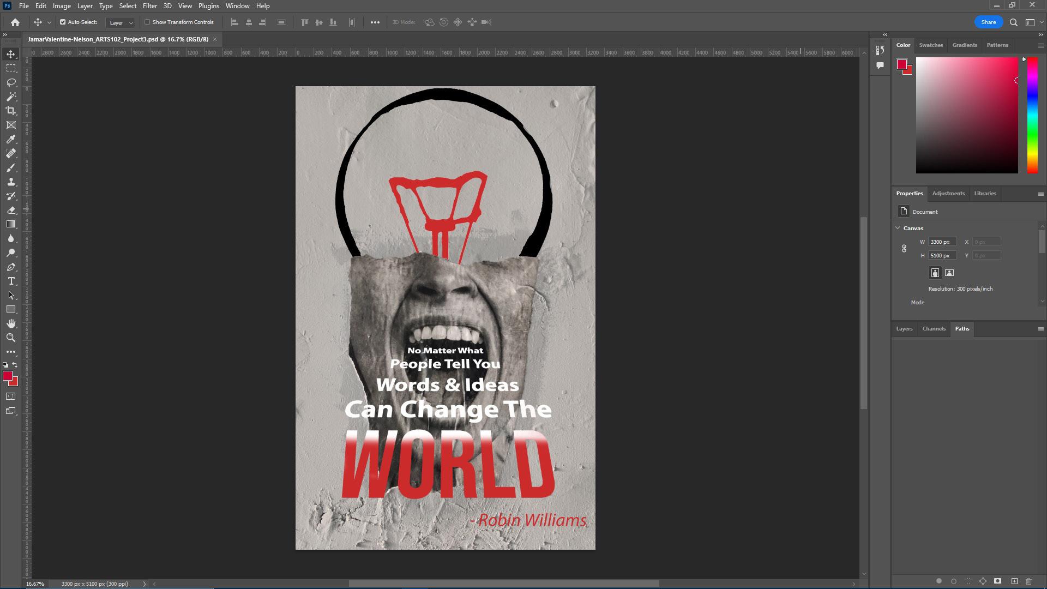
Task: Click the blue Share button
Action: pos(988,22)
